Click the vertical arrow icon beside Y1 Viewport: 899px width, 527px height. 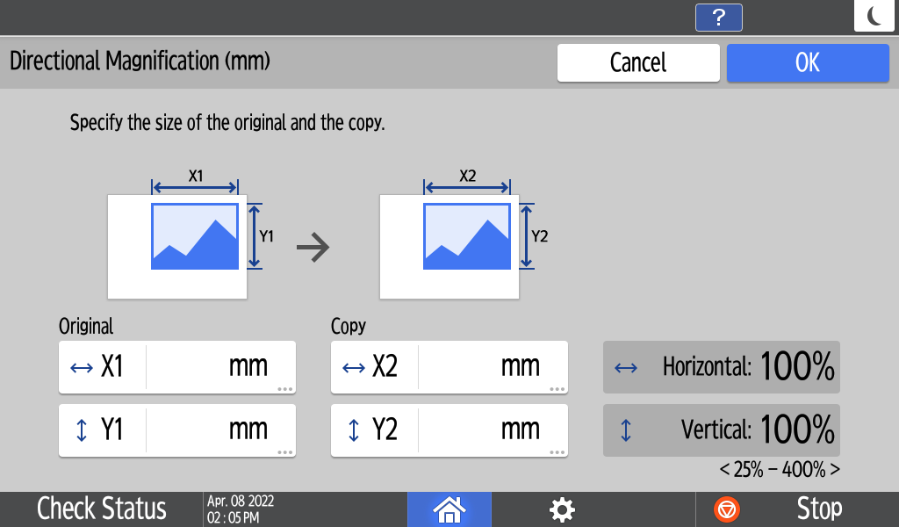(82, 430)
